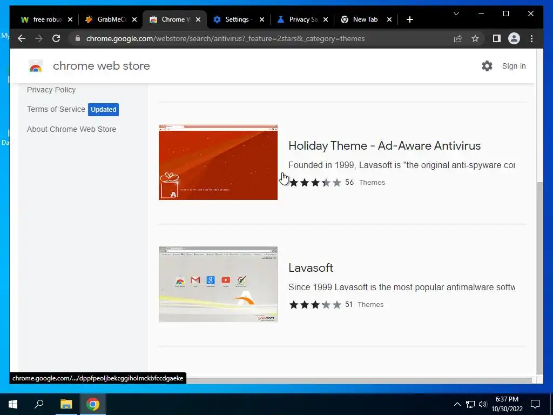The width and height of the screenshot is (553, 415).
Task: Close the Privacy Sa tab
Action: (x=326, y=19)
